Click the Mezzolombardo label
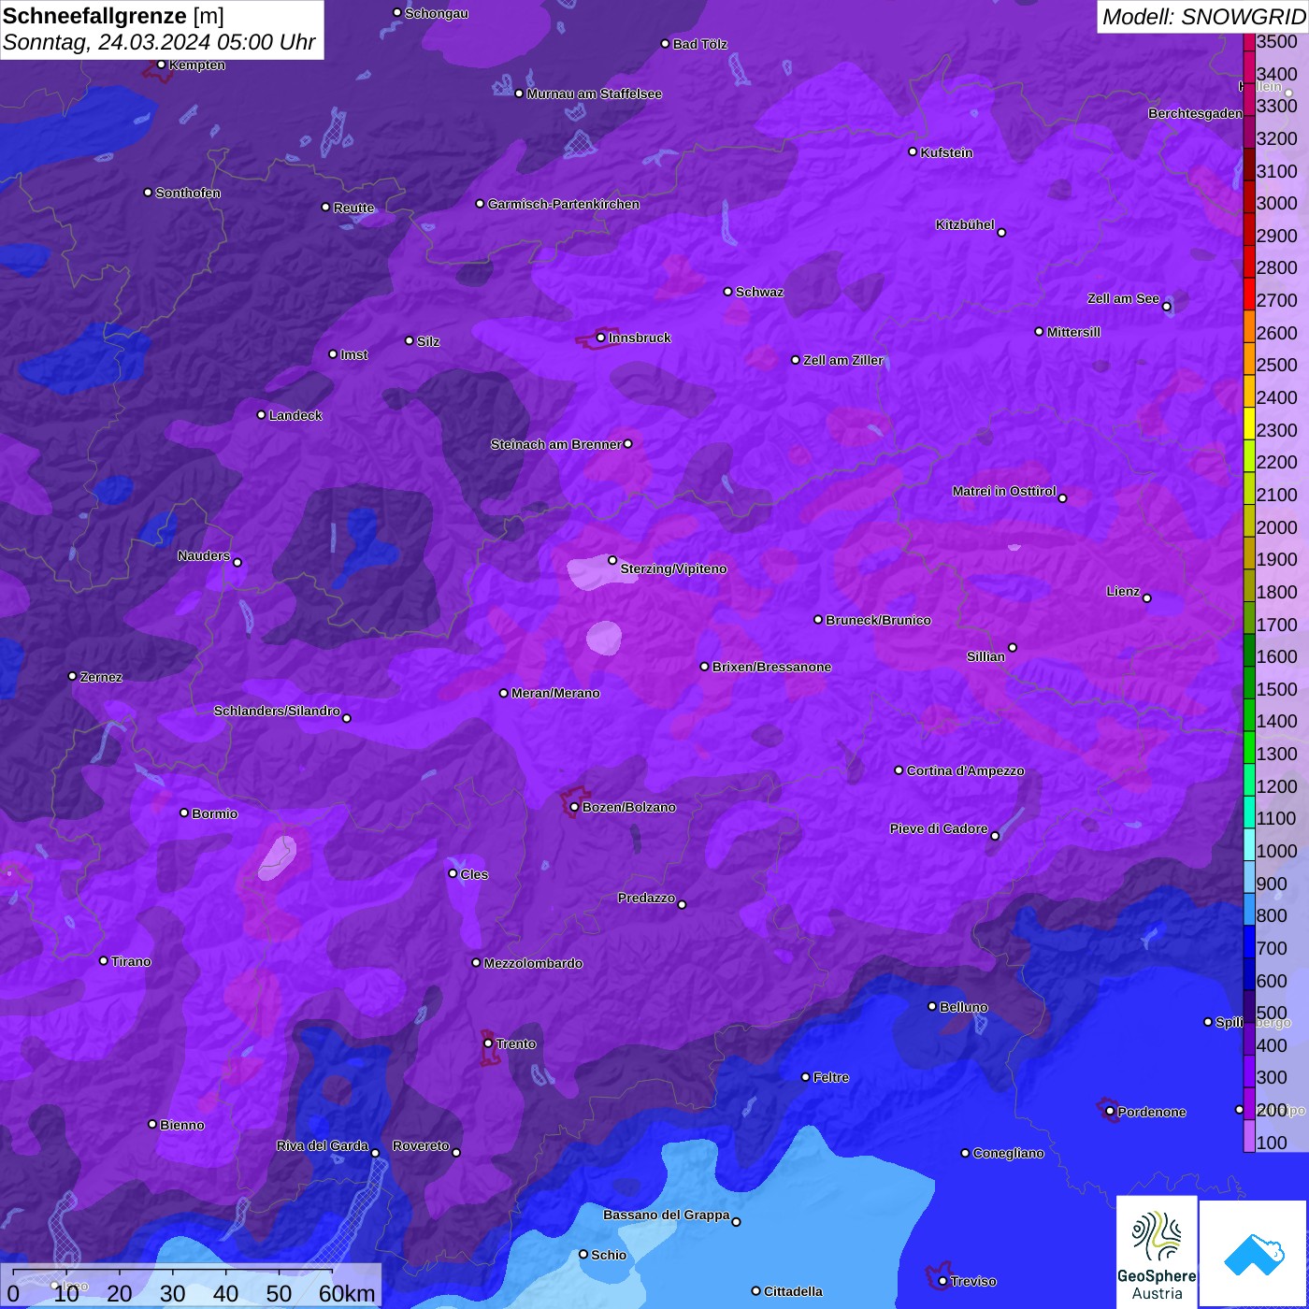The height and width of the screenshot is (1309, 1309). tap(533, 963)
